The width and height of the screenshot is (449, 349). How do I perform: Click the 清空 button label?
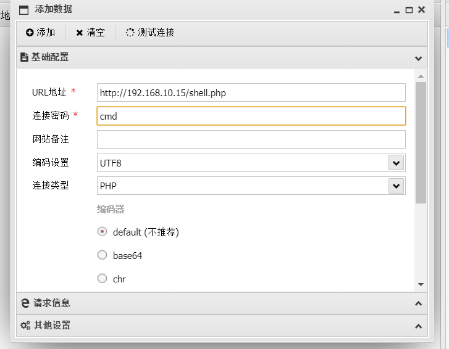coord(96,32)
